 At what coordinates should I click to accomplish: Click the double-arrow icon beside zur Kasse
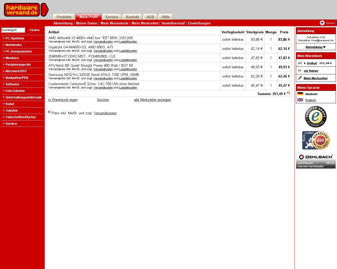pyautogui.click(x=300, y=71)
